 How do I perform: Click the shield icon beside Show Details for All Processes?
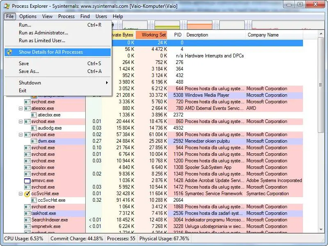tap(10, 52)
